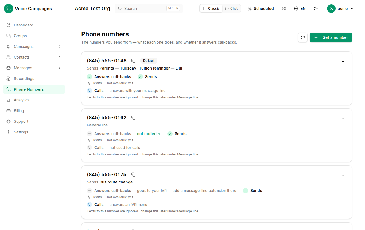Click Sends checkmark for (845) 555-0162
This screenshot has width=365, height=230.
[170, 134]
